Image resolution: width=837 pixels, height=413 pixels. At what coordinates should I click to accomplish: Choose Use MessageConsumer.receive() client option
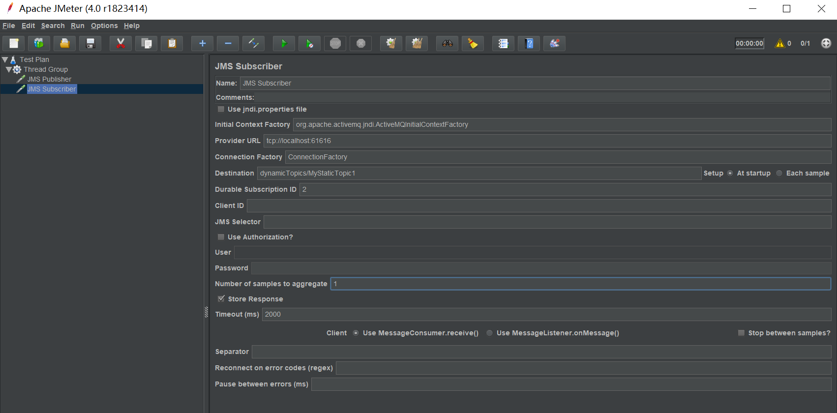(x=356, y=333)
